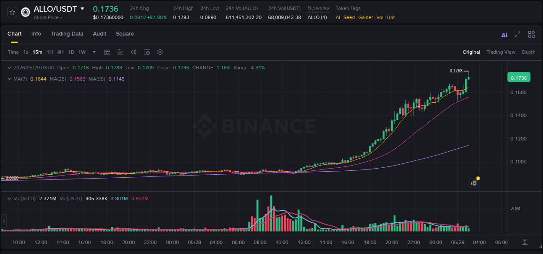This screenshot has width=543, height=254.
Task: Click the scroll-to-latest icon on time axis
Action: pos(525,242)
